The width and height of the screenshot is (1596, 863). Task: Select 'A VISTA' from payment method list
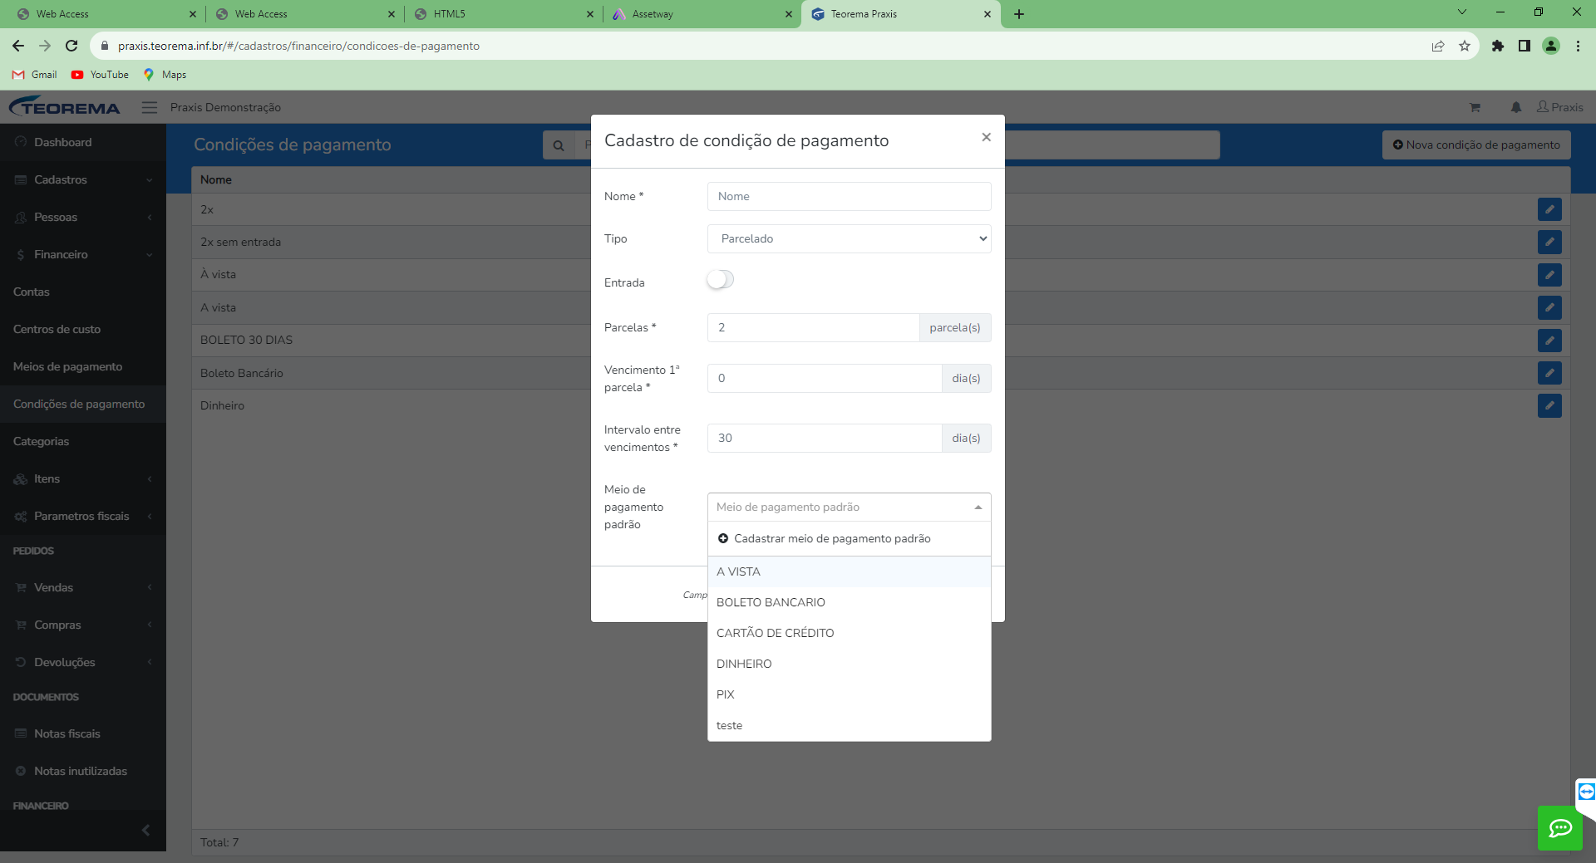click(849, 571)
